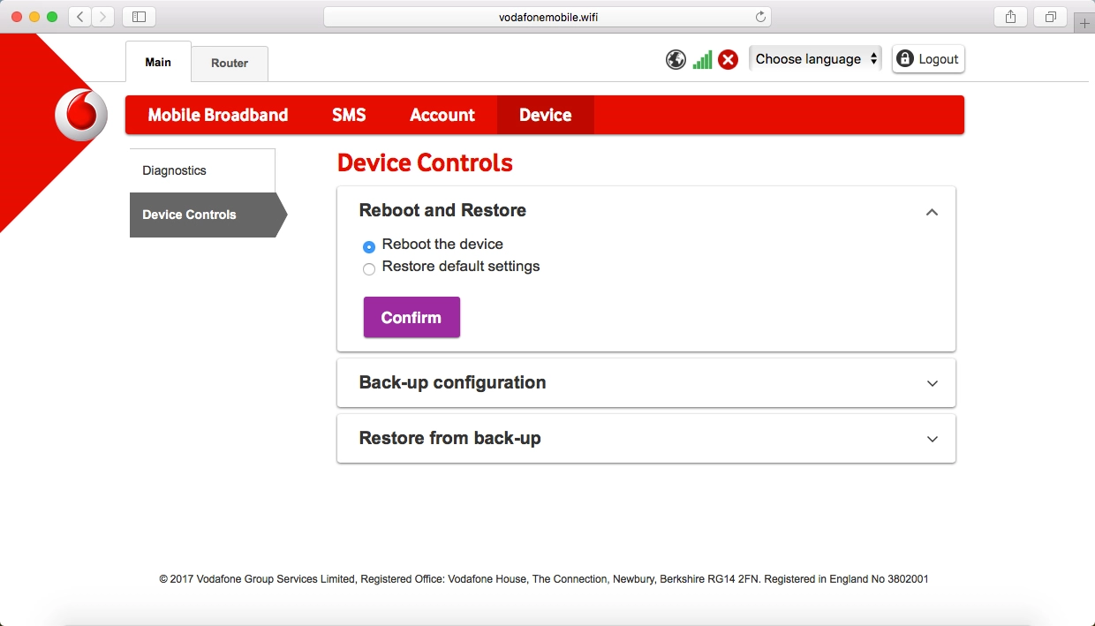Click the red X connection status icon
Screen dimensions: 1095x626
[728, 59]
